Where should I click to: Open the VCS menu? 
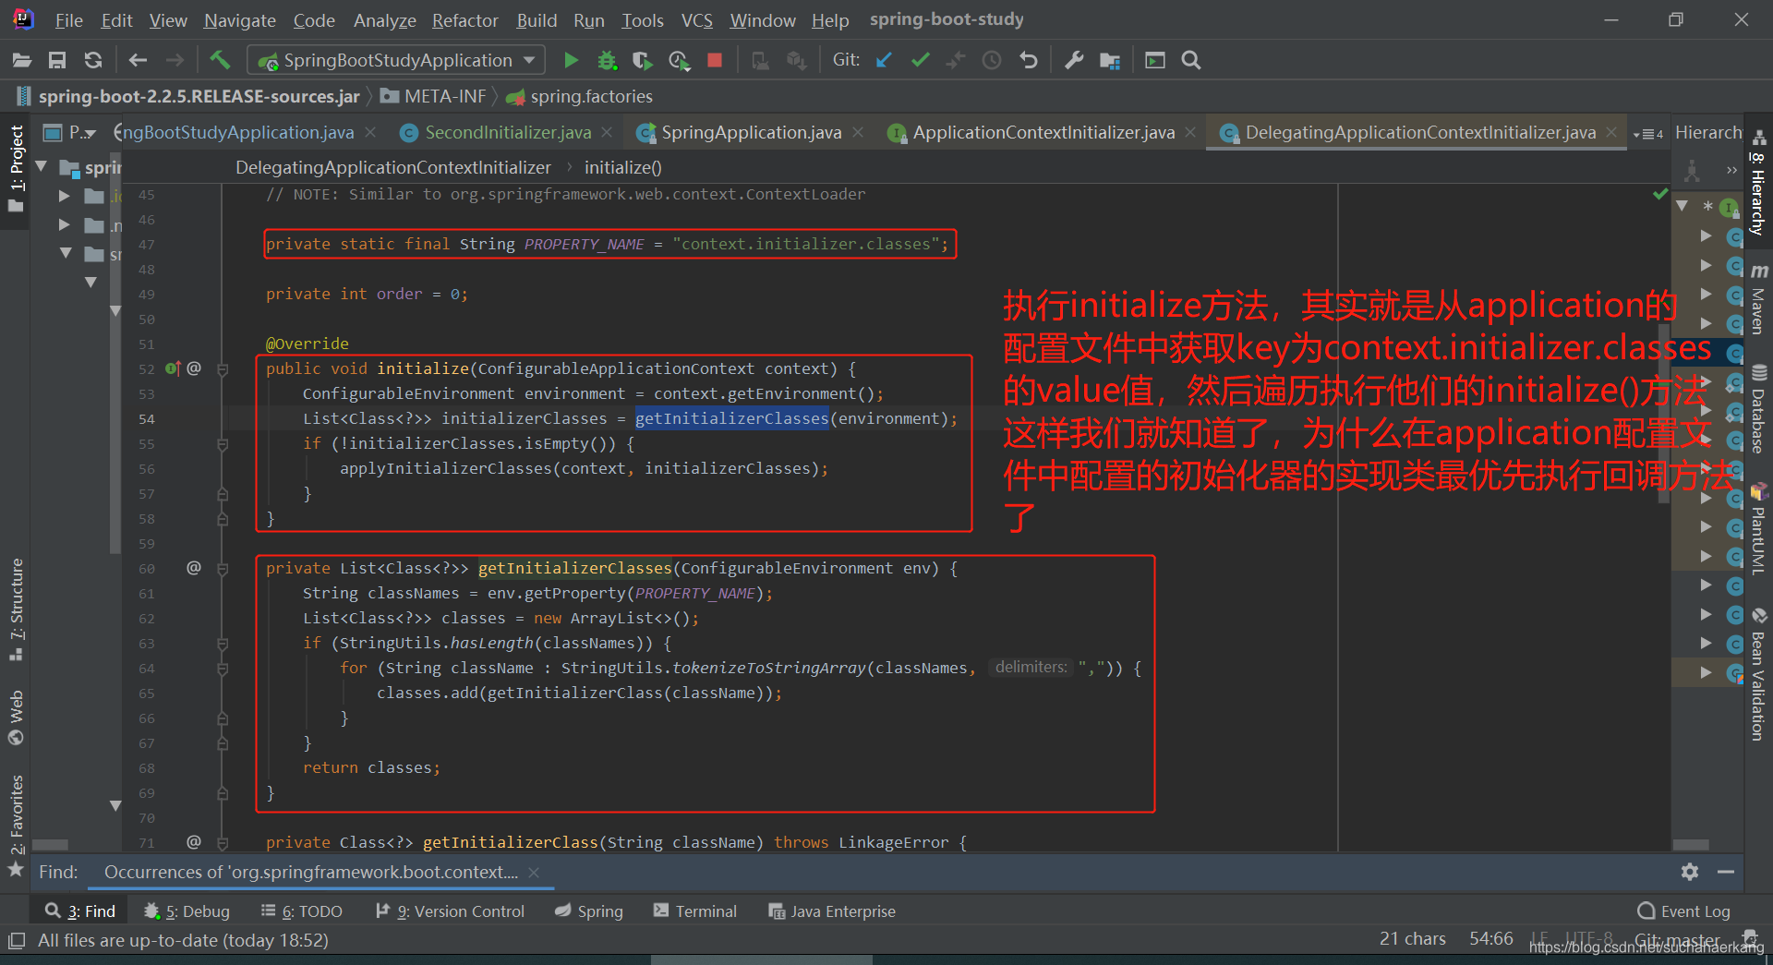pyautogui.click(x=696, y=20)
